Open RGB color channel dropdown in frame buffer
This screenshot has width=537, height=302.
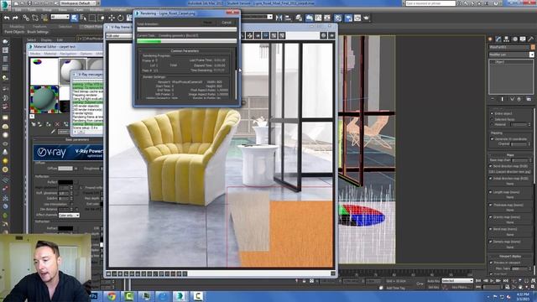point(118,35)
